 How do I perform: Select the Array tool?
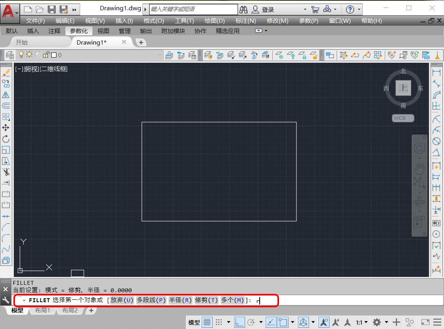pos(6,116)
